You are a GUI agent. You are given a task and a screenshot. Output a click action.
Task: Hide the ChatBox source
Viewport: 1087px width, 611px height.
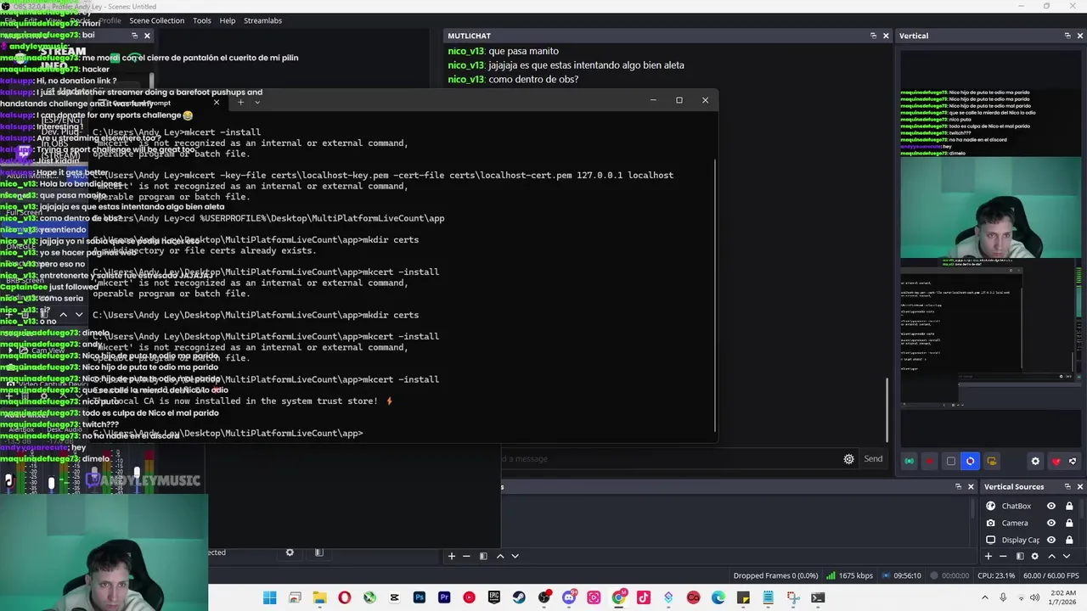click(1051, 506)
